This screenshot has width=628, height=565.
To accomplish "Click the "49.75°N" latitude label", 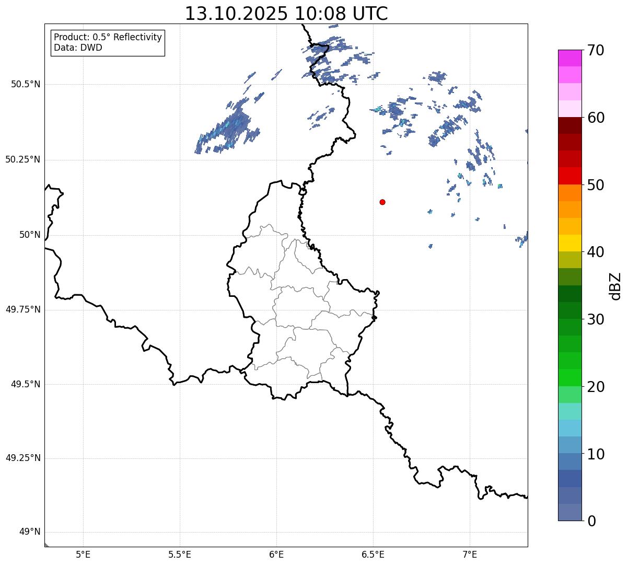I will [22, 309].
